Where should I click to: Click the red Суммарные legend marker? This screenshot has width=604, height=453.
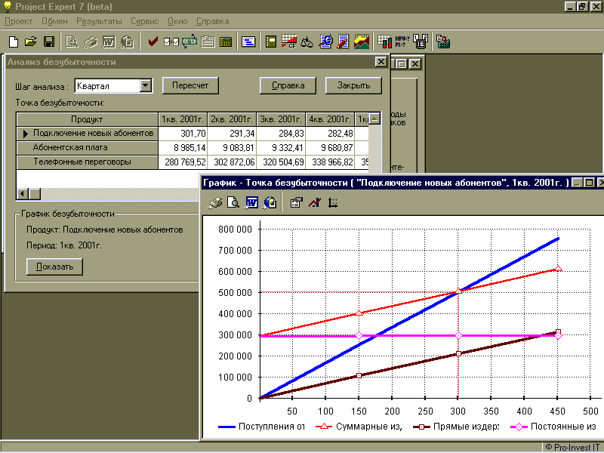[325, 427]
